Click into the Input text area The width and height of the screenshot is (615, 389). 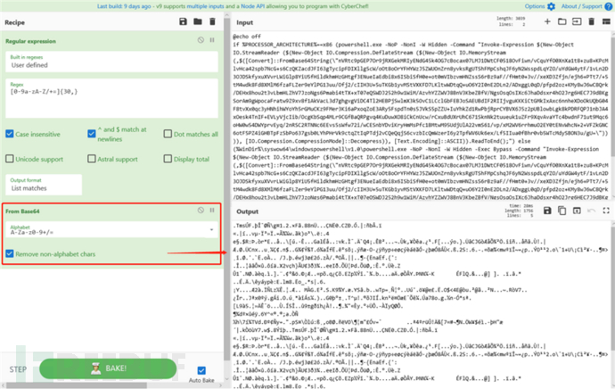(422, 116)
